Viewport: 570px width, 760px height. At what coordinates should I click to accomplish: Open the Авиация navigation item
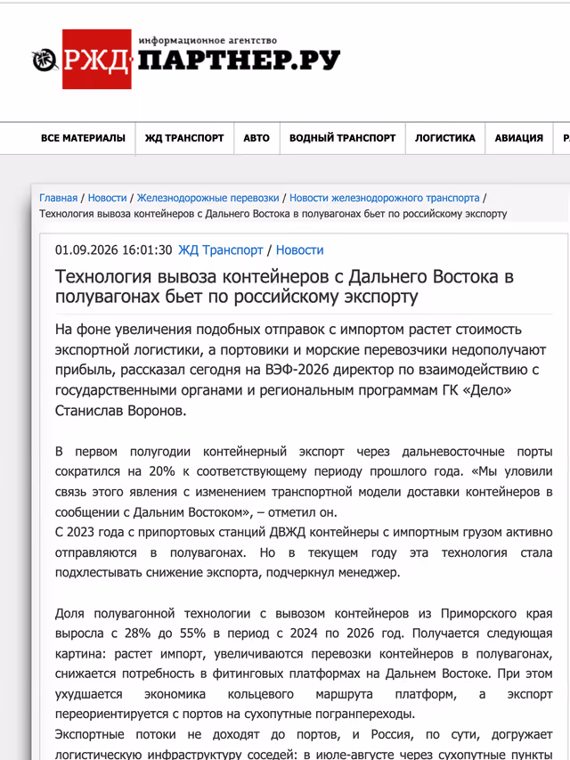click(518, 138)
